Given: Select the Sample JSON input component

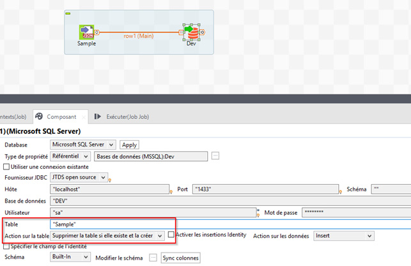Looking at the screenshot, I should (x=86, y=32).
